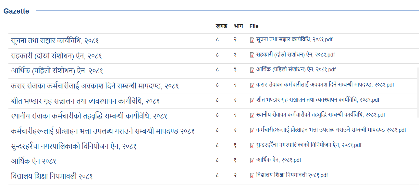This screenshot has height=186, width=419.
Task: Click PDF icon for कर्मचारीहरूलाई प्रोत्साहन भत्ता file
Action: pyautogui.click(x=252, y=130)
